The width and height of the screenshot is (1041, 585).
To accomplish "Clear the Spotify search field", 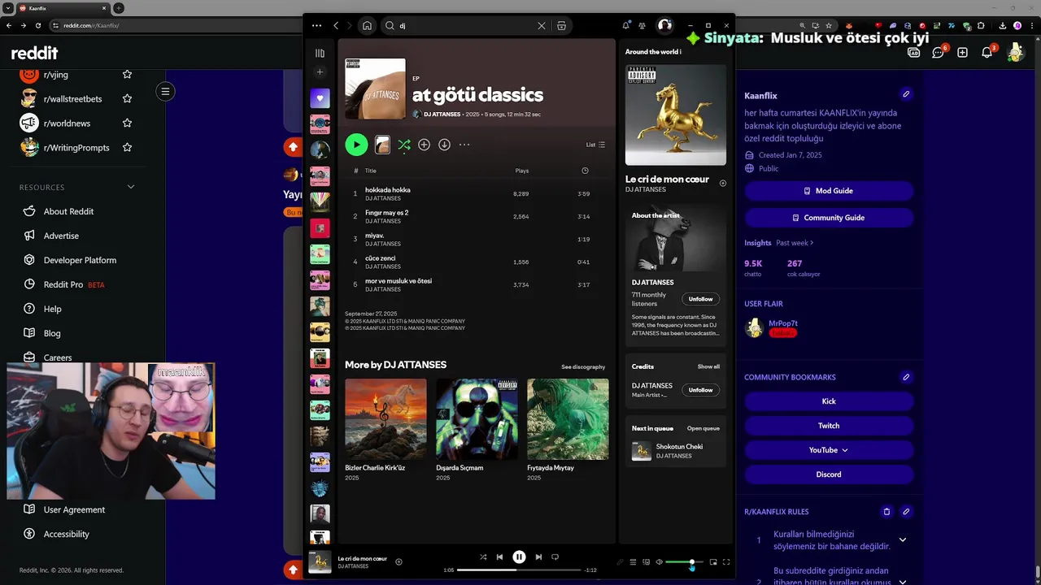I will tap(542, 26).
